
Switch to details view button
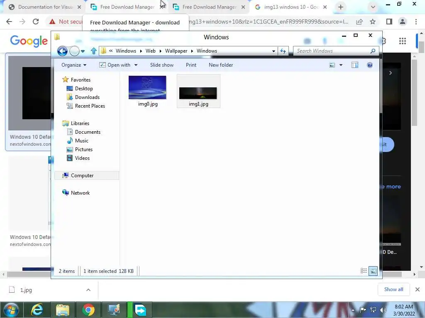tap(364, 271)
